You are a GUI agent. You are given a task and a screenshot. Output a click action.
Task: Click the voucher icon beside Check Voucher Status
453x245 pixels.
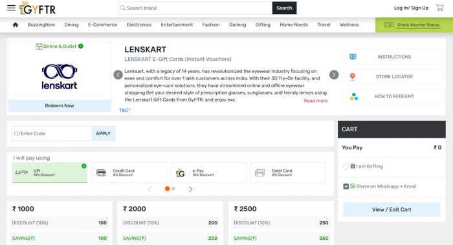tap(388, 25)
